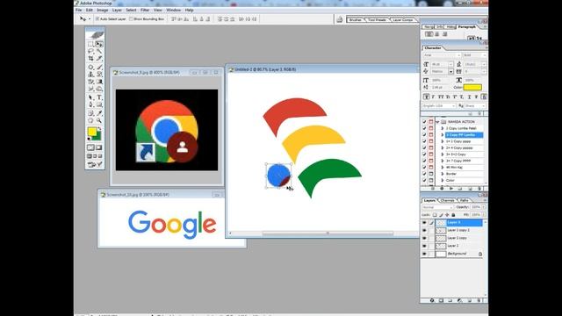Open foreground yellow color picker
The image size is (562, 316).
92,132
